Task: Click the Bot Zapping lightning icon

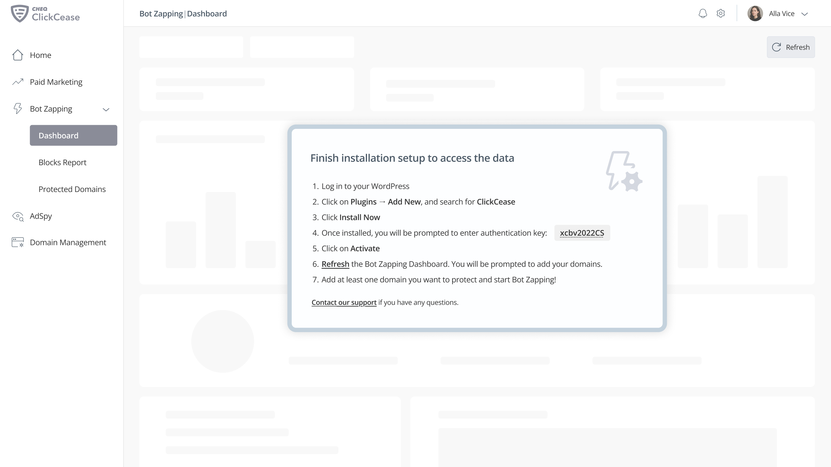Action: click(18, 109)
